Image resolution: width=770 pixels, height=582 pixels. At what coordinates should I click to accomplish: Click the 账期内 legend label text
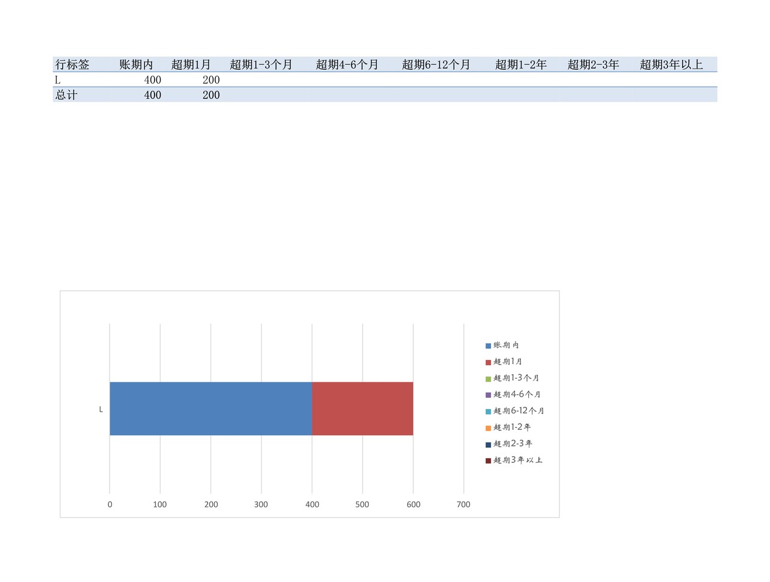pos(507,345)
